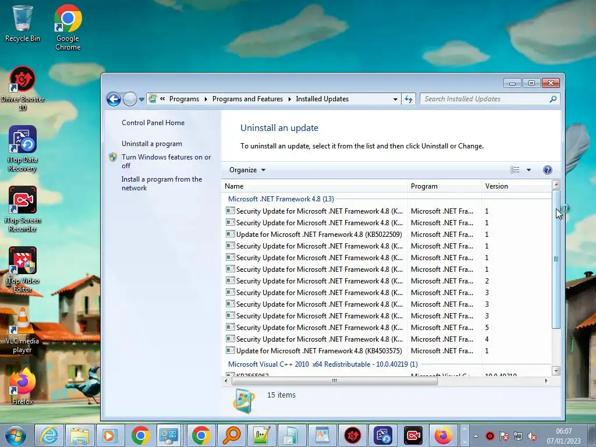Open the second Chrome taskbar icon

(x=201, y=435)
